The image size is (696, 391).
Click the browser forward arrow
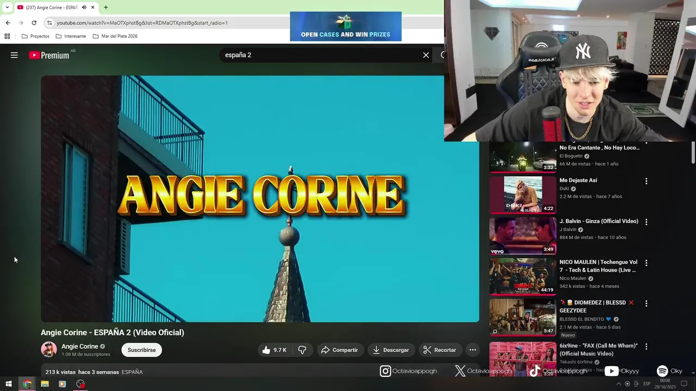click(x=21, y=23)
